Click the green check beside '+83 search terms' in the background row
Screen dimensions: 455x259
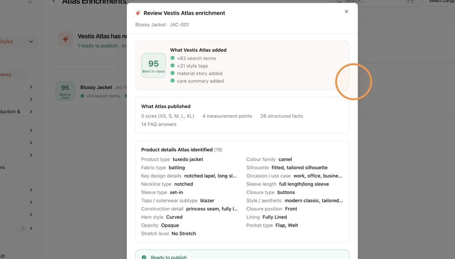(82, 96)
